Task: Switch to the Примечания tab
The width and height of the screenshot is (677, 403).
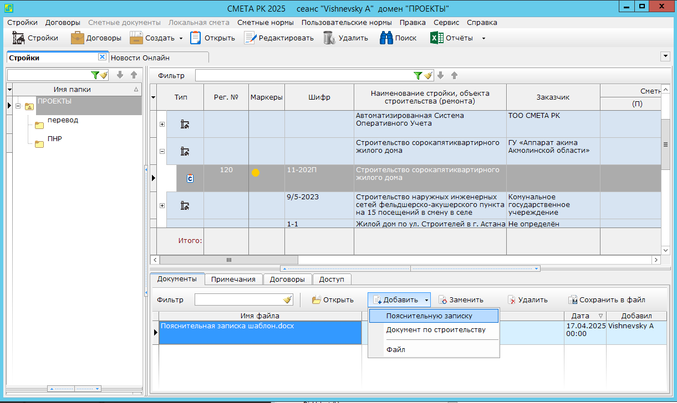Action: point(233,280)
